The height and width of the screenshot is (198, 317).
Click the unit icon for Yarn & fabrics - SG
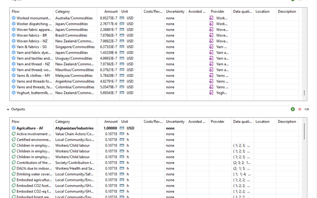[122, 47]
